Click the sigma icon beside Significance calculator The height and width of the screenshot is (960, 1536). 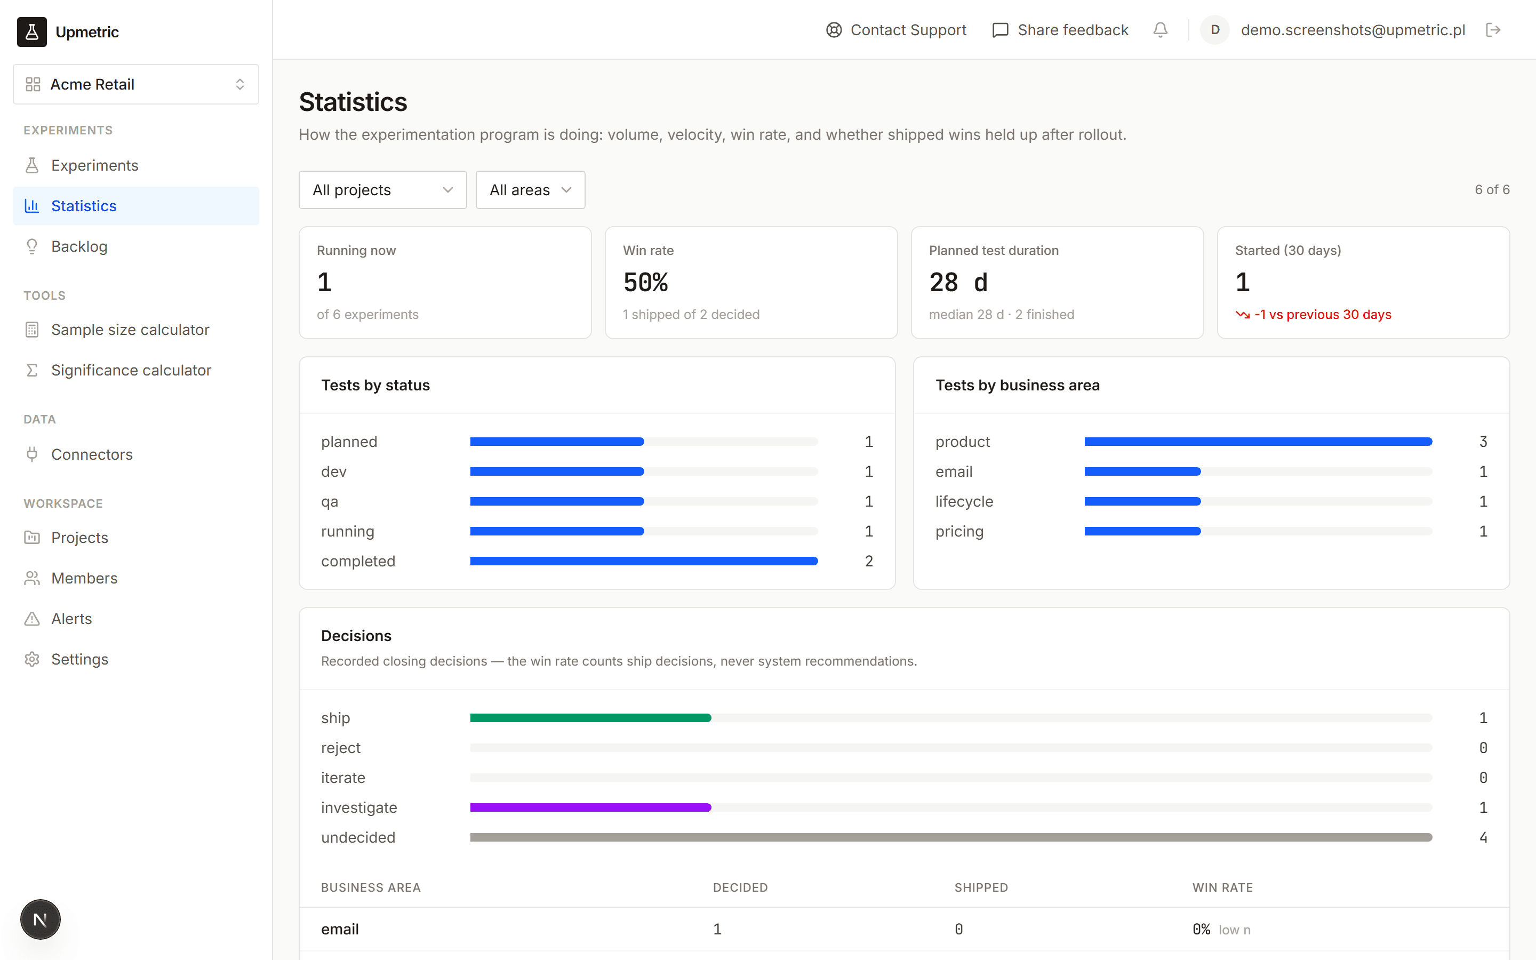click(x=33, y=370)
